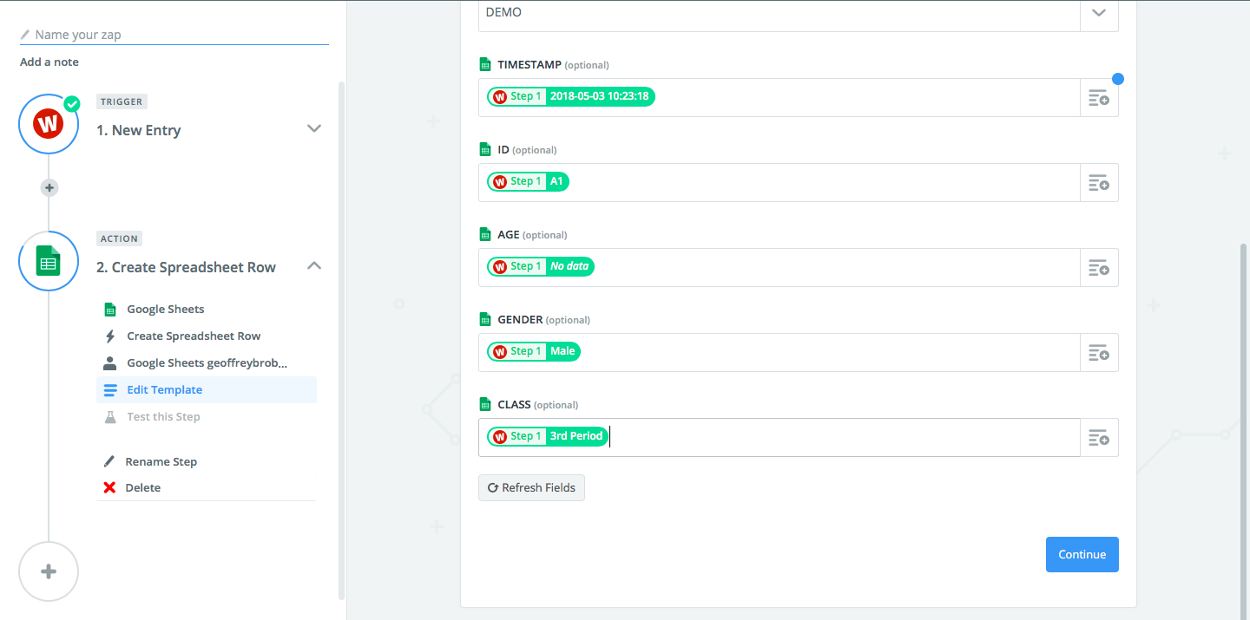Click the person icon for Google Sheets account
The height and width of the screenshot is (620, 1250).
click(x=109, y=362)
